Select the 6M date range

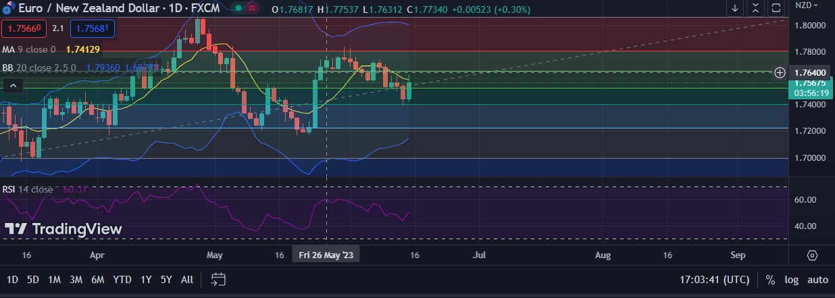point(97,279)
